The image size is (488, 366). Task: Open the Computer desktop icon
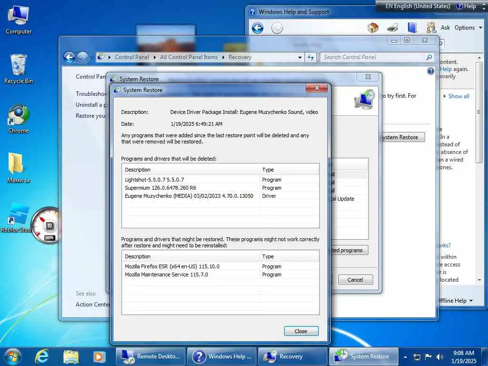click(x=19, y=20)
